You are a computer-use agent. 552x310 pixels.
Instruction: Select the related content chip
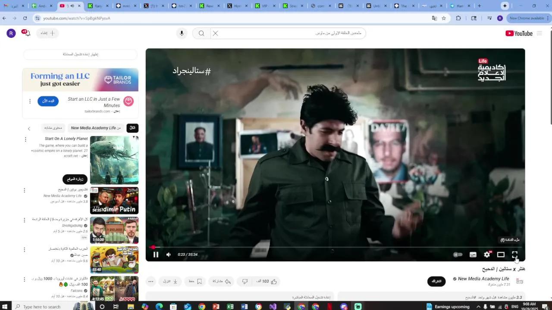[53, 128]
